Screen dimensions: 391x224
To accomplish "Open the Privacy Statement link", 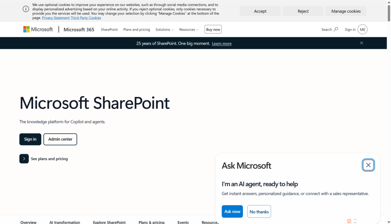I will tap(56, 18).
